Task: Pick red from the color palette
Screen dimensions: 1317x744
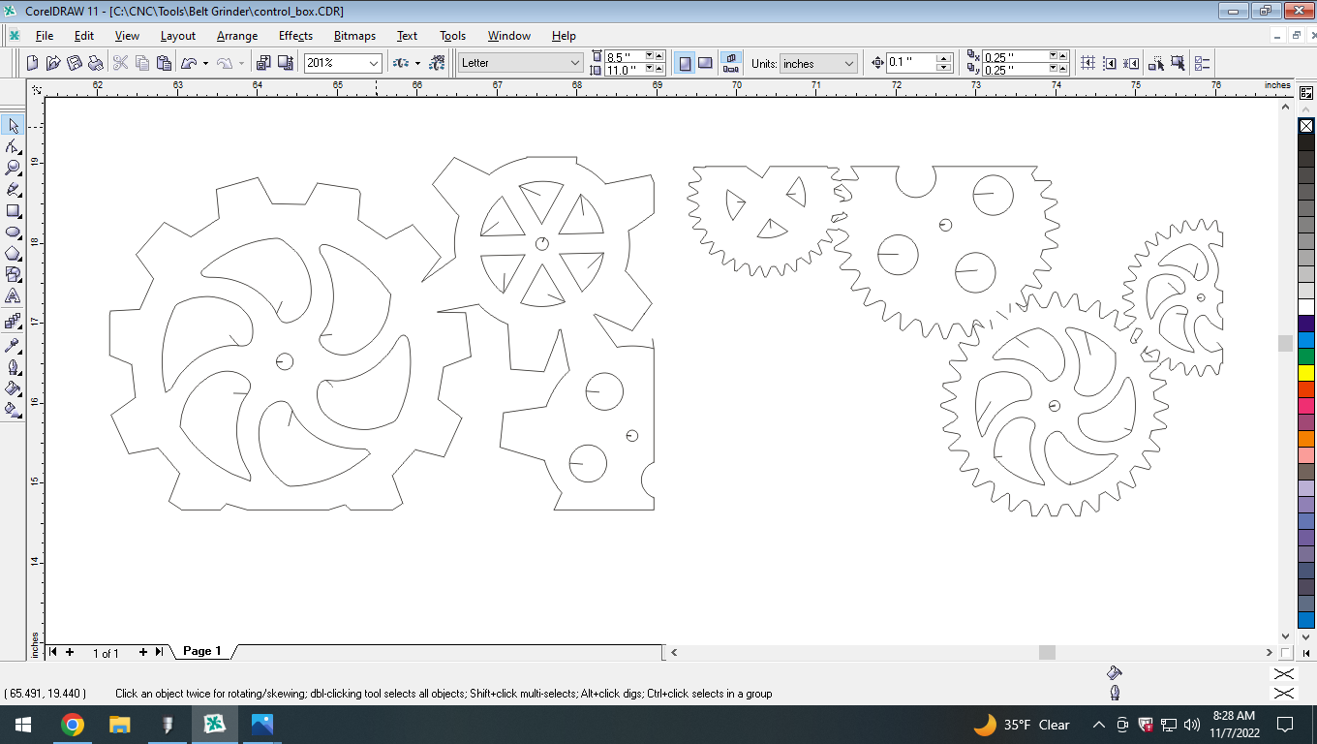Action: tap(1306, 388)
